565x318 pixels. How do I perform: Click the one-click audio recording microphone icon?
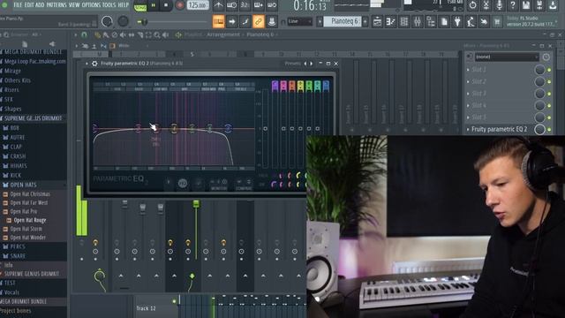click(x=500, y=5)
